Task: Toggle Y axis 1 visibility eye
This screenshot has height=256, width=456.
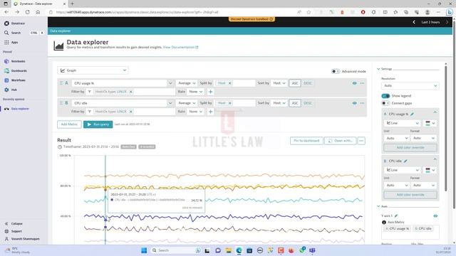Action: coord(435,215)
